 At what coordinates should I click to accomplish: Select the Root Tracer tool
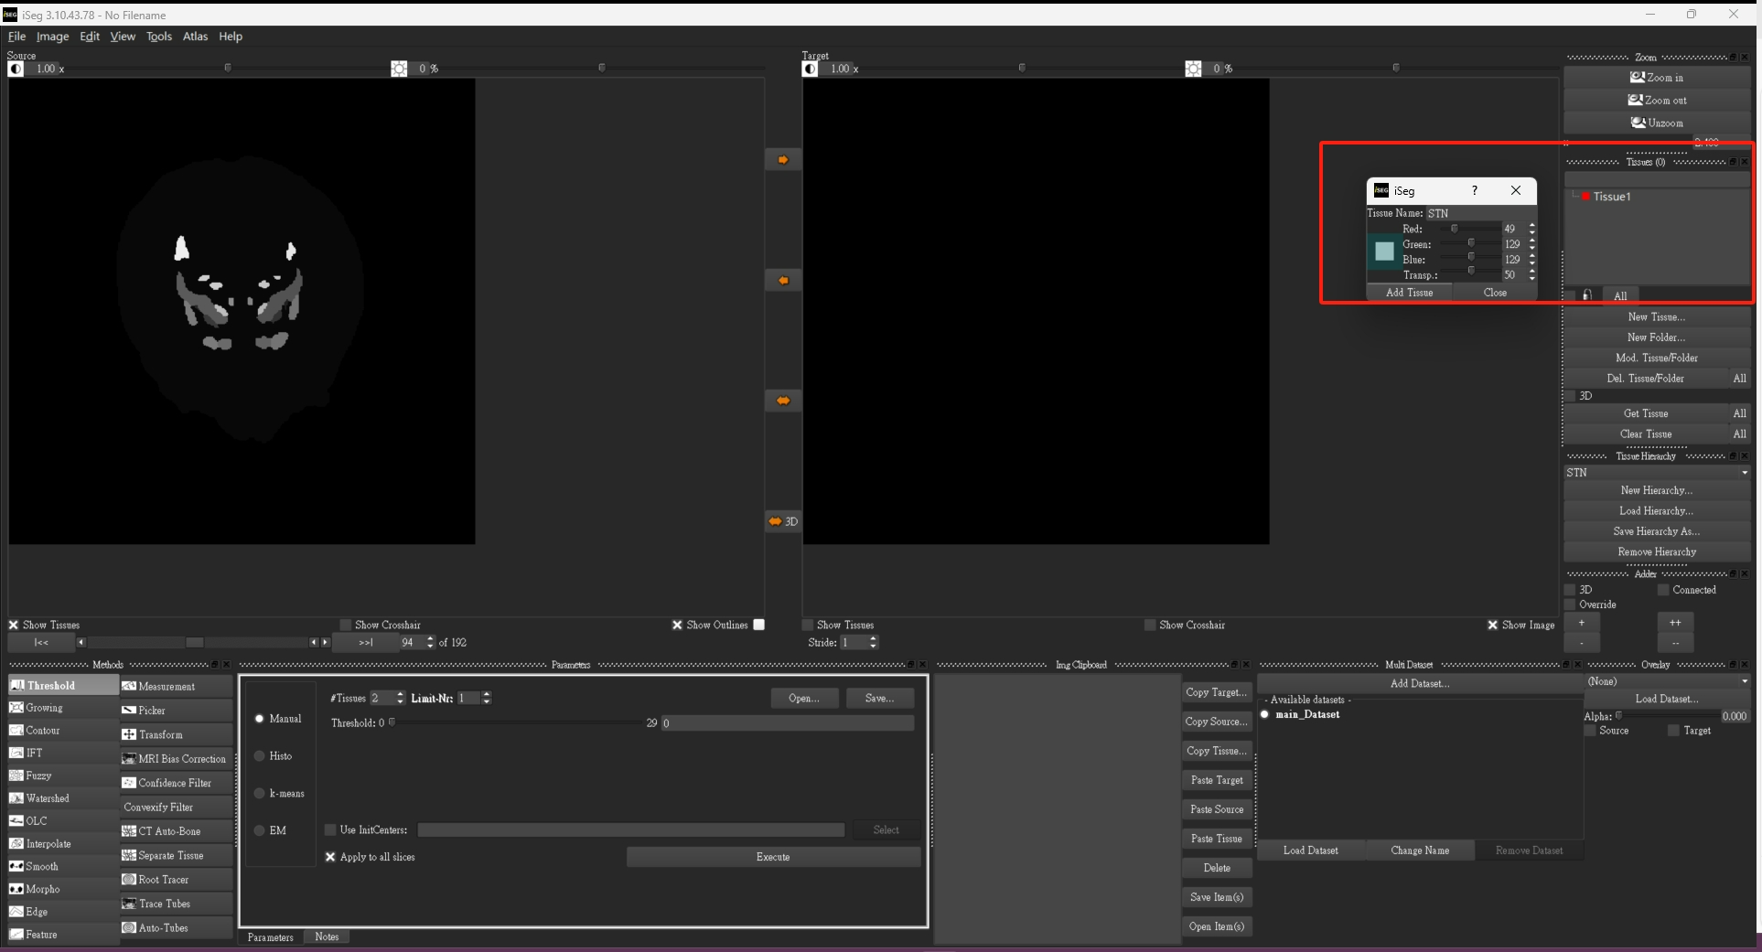point(163,880)
